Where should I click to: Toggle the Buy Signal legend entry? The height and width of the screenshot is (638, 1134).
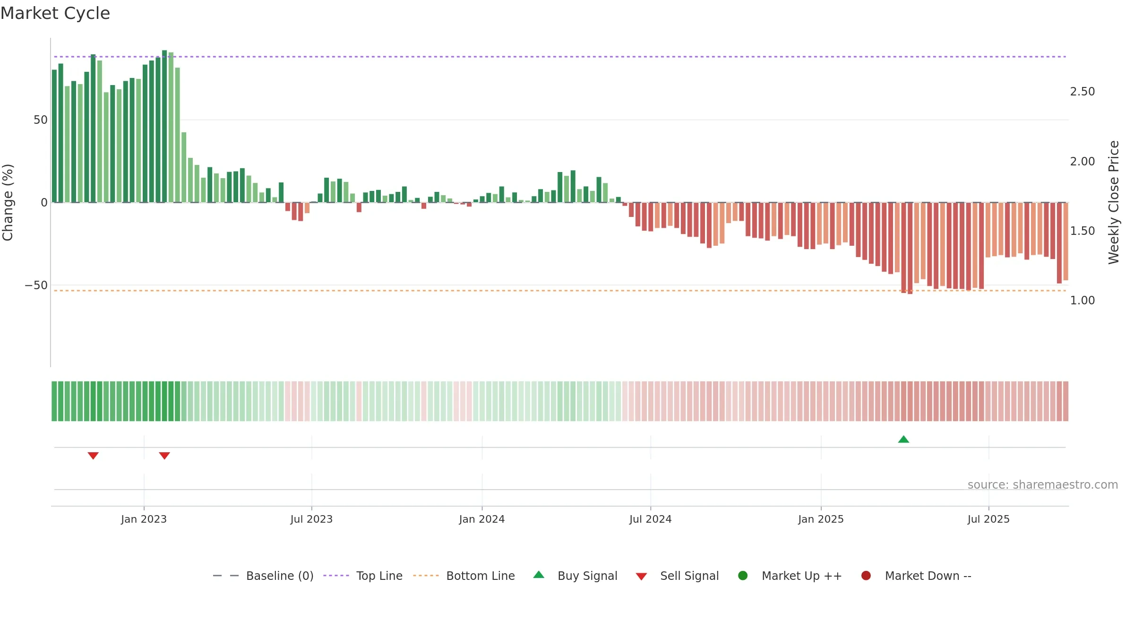coord(575,576)
